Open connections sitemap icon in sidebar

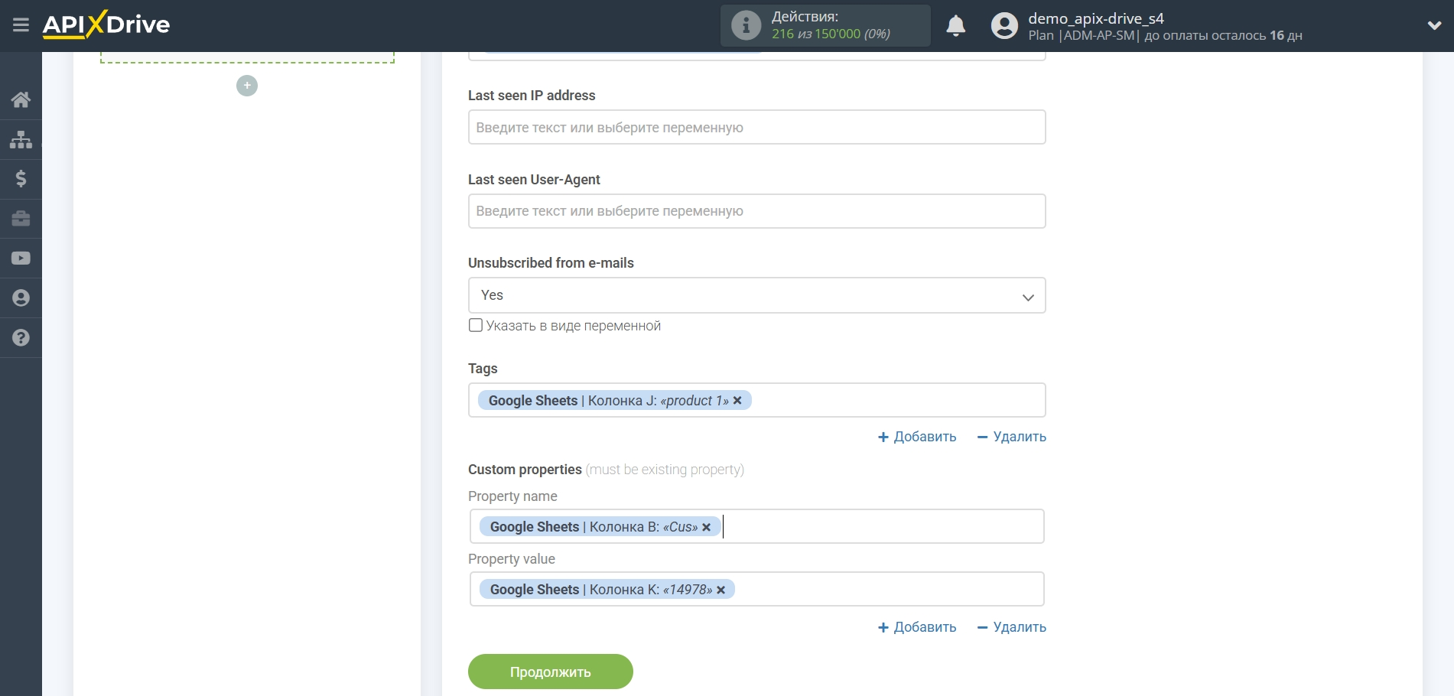point(21,139)
